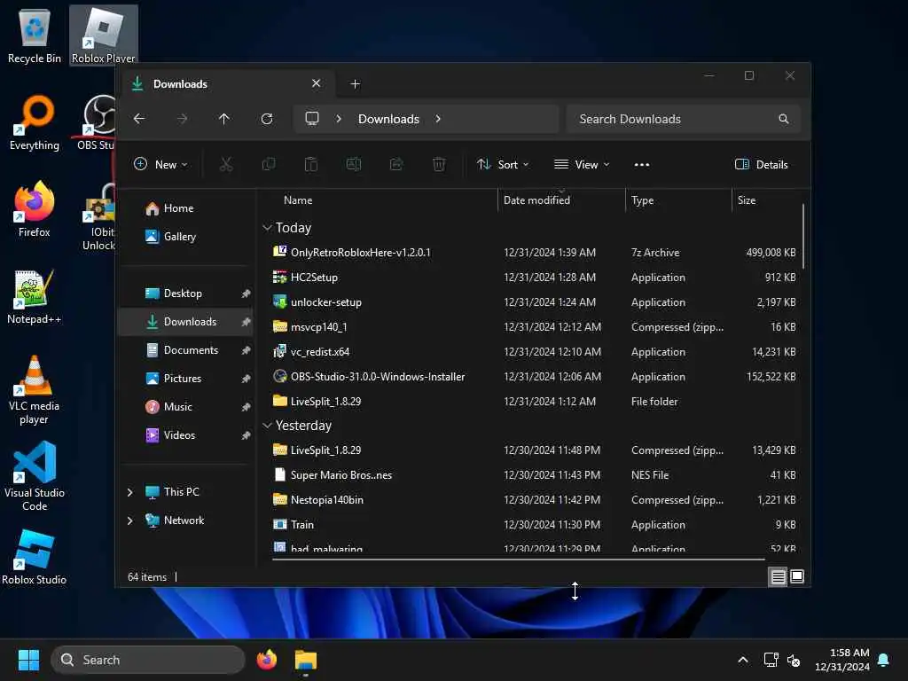
Task: Open the View dropdown menu
Action: tap(582, 164)
